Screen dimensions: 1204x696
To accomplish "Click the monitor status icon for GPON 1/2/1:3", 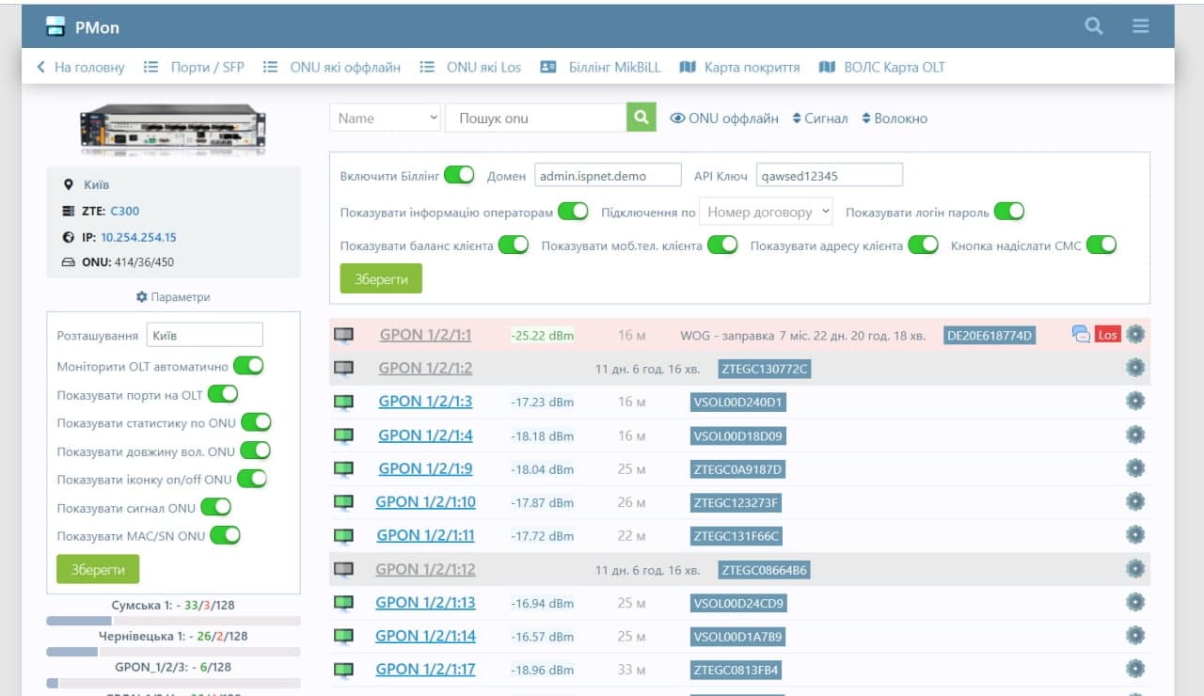I will [x=343, y=402].
